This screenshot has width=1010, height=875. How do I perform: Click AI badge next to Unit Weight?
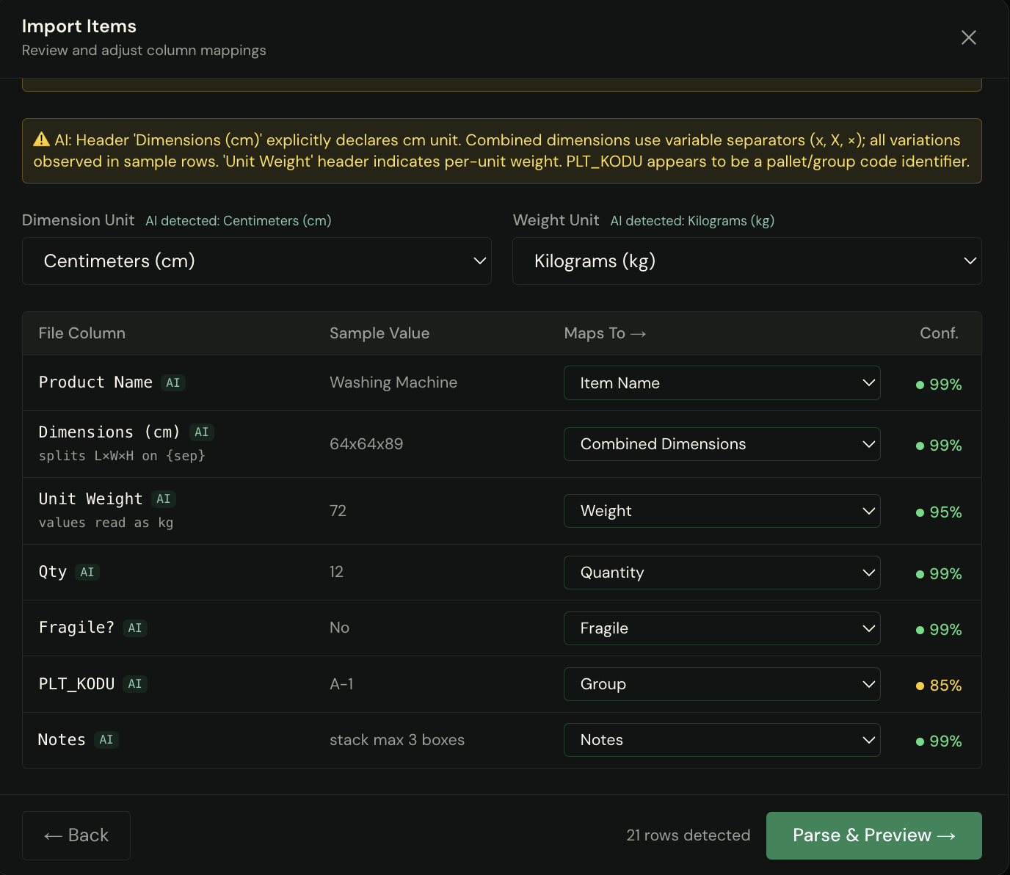point(164,499)
